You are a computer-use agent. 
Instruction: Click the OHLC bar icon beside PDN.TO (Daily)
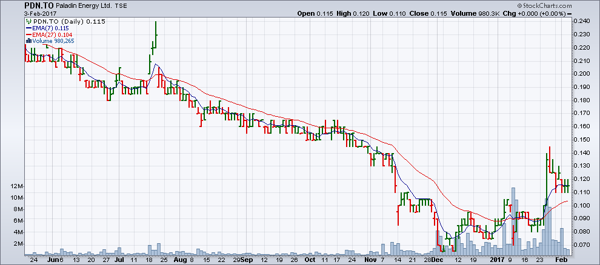tap(28, 22)
